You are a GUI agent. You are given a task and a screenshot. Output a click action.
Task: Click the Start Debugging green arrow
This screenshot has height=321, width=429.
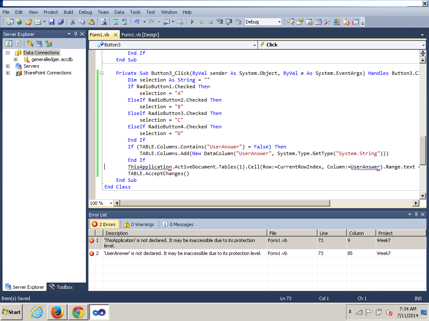point(192,22)
